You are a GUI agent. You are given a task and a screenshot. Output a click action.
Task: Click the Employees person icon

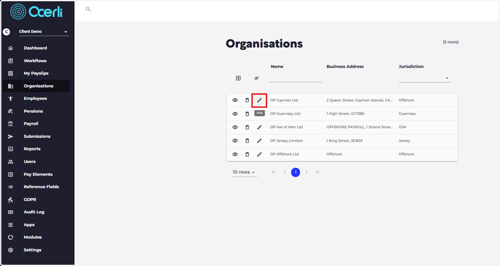[x=10, y=99]
